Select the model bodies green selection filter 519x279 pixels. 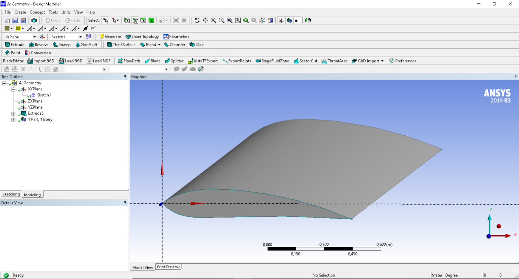(x=151, y=20)
